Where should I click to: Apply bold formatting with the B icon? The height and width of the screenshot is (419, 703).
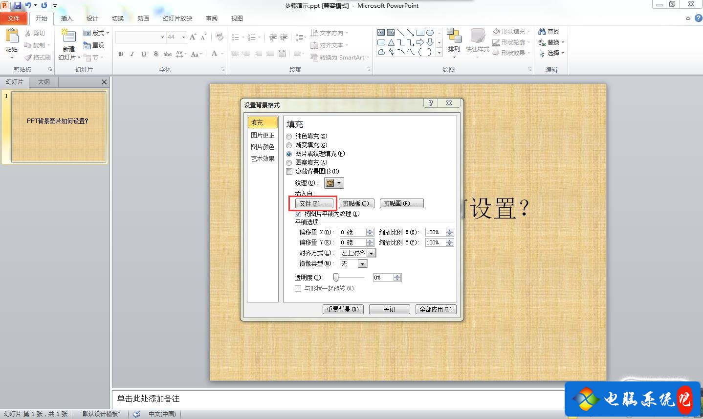click(121, 54)
